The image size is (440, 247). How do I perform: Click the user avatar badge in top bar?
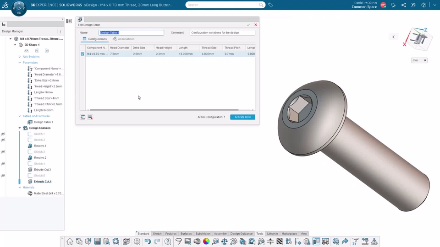(383, 5)
